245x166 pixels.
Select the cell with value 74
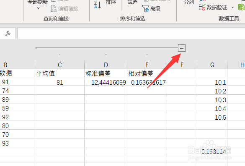17,90
